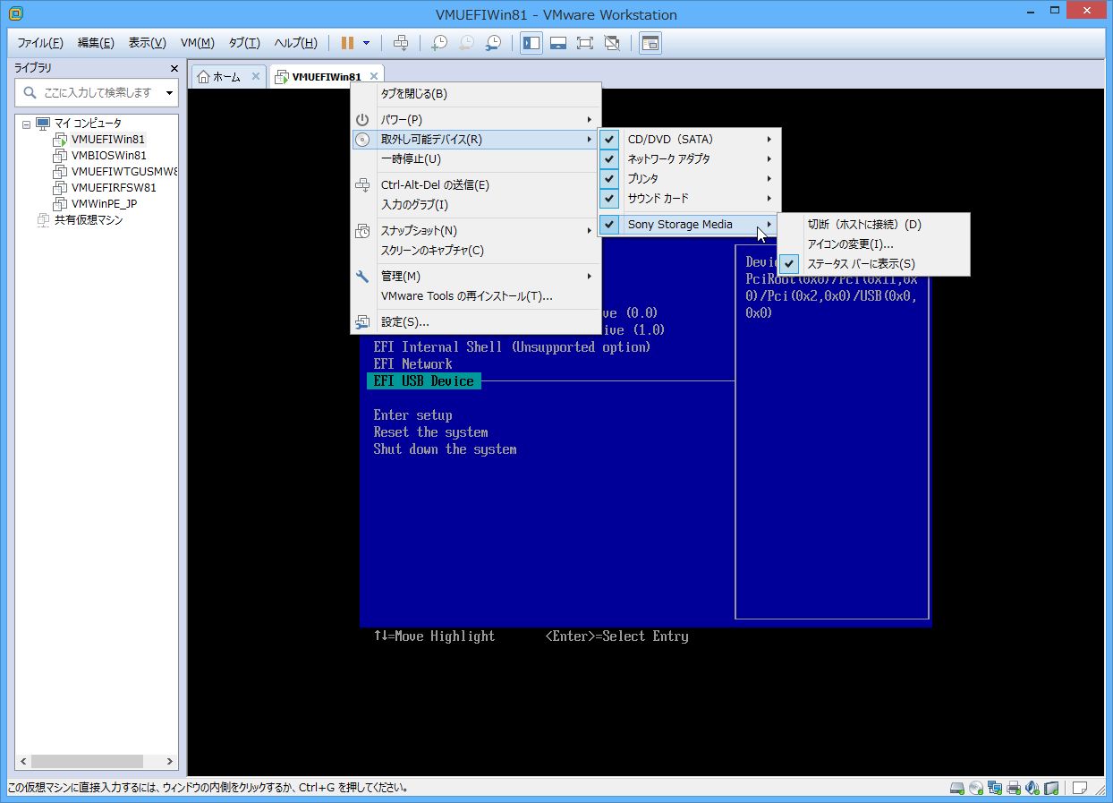1113x803 pixels.
Task: Open the library search filter dropdown arrow
Action: [x=169, y=92]
